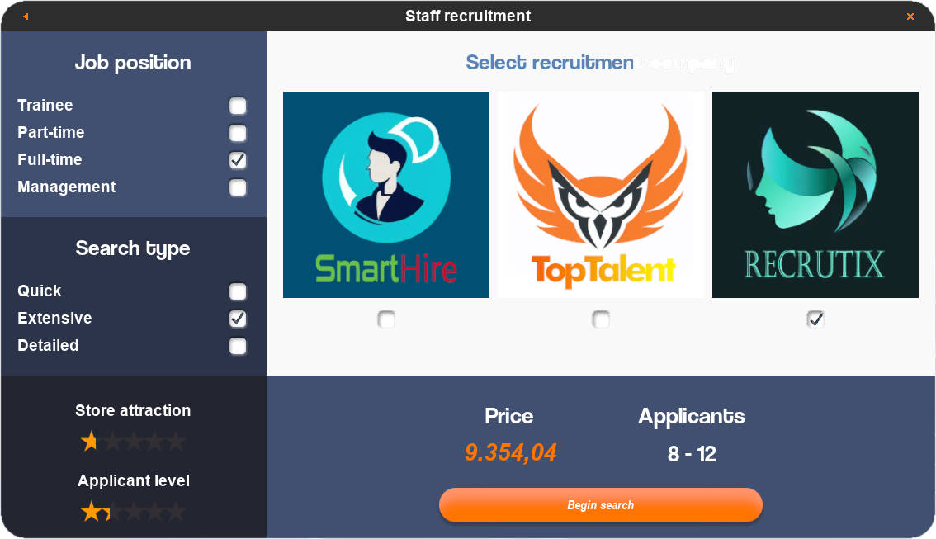
Task: Toggle off the Extensive search checkbox
Action: tap(238, 319)
